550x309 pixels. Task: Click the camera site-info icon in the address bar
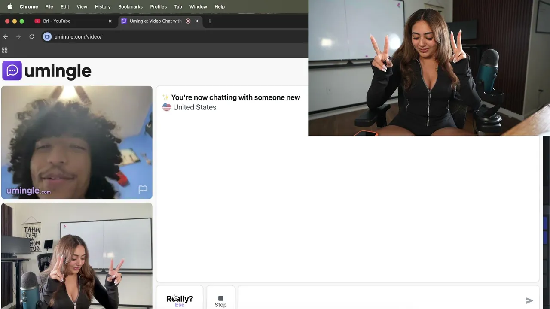pos(47,37)
